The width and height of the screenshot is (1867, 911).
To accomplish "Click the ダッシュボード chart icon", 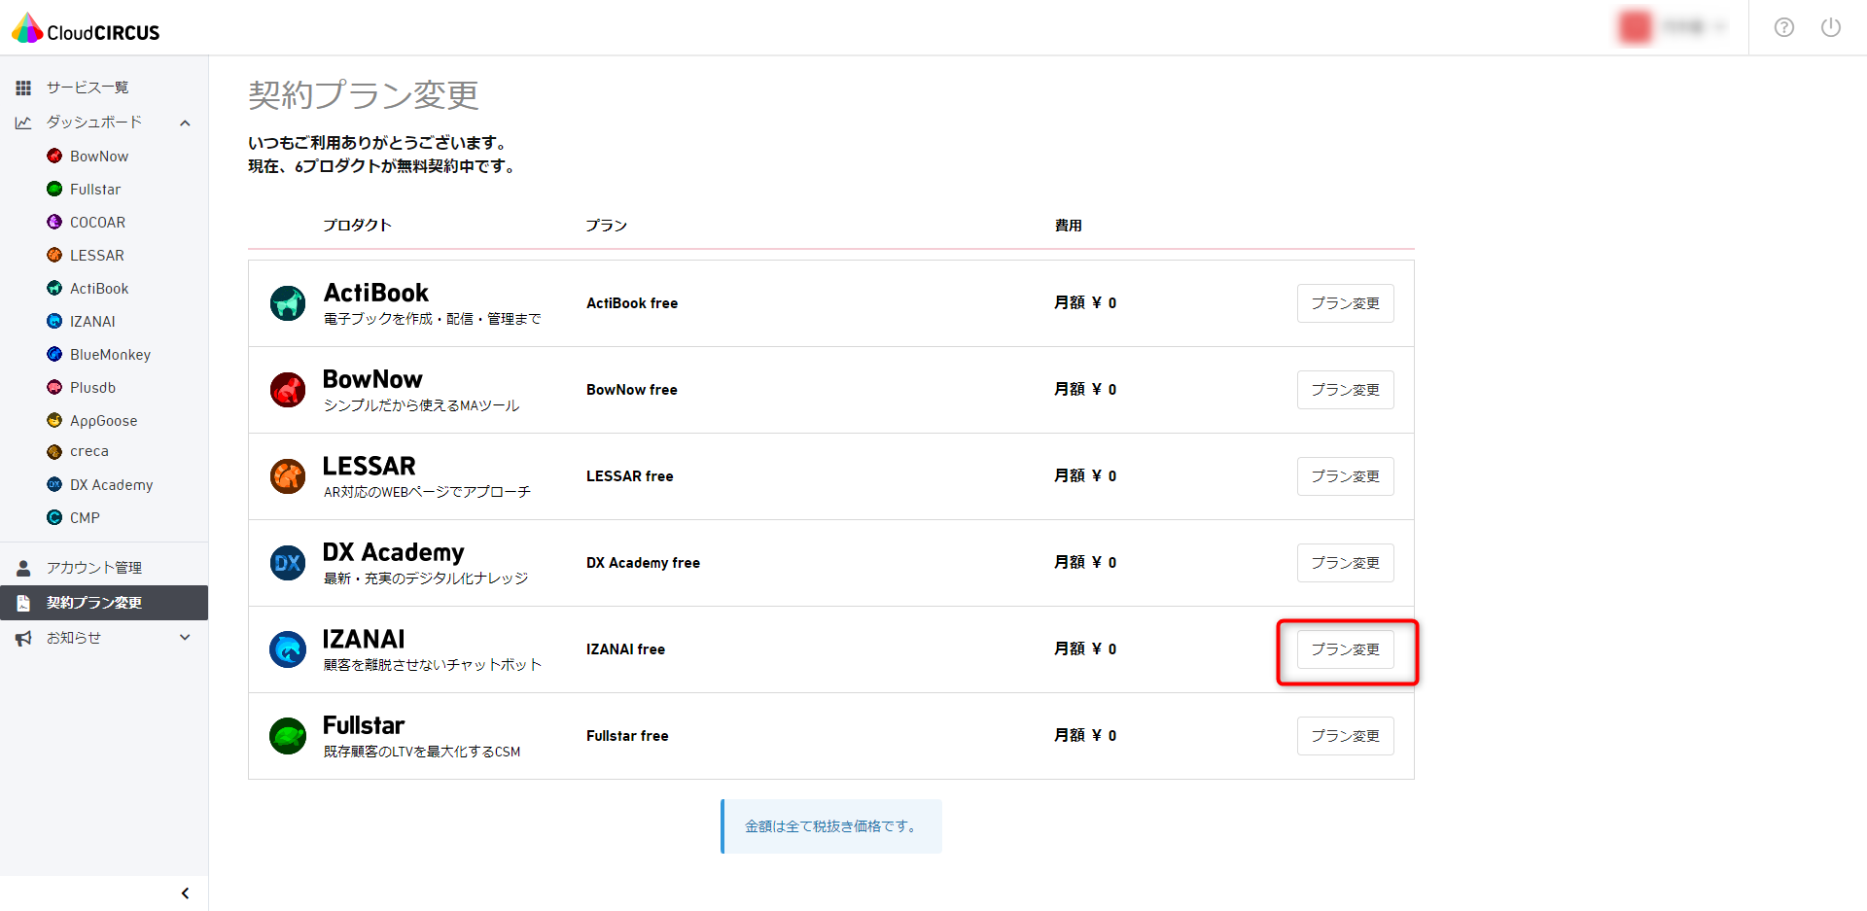I will point(23,123).
